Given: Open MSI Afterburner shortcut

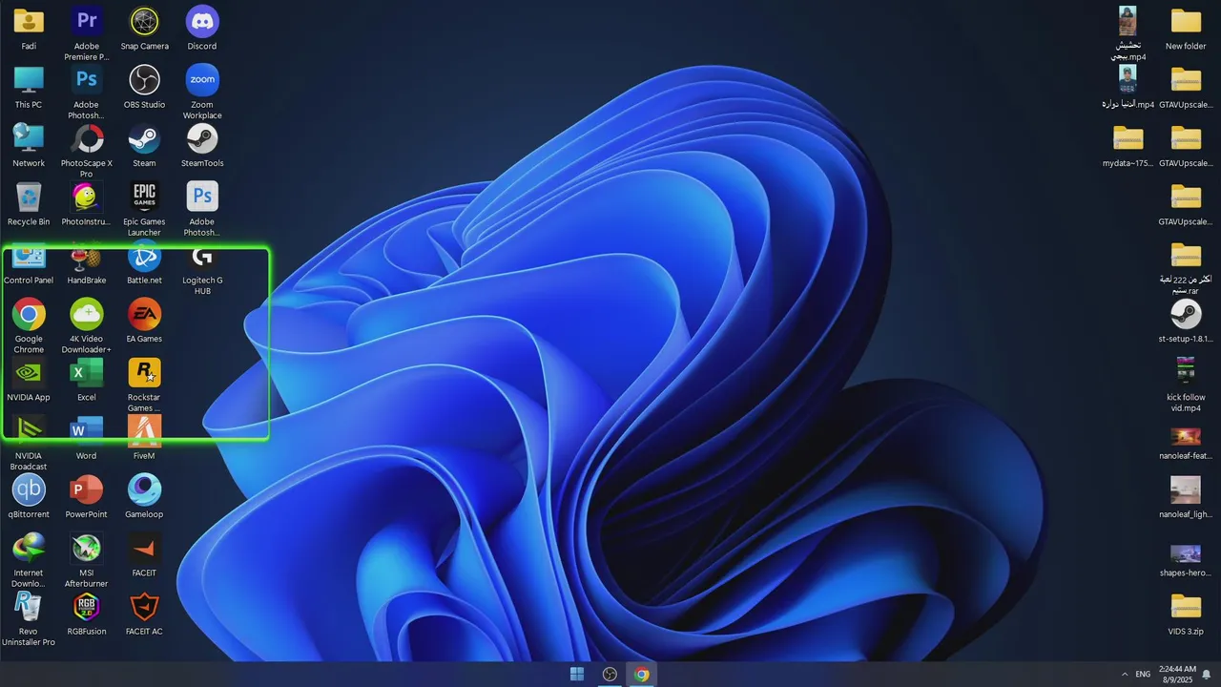Looking at the screenshot, I should point(87,548).
